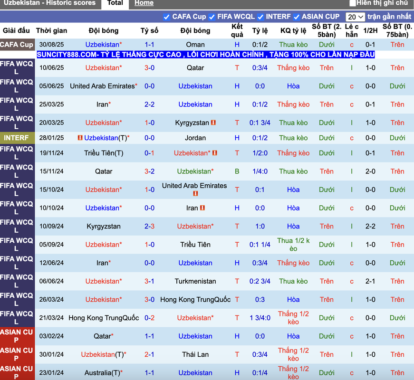Open Iran team link in 25/03/25 row
This screenshot has height=380, width=414.
(104, 104)
